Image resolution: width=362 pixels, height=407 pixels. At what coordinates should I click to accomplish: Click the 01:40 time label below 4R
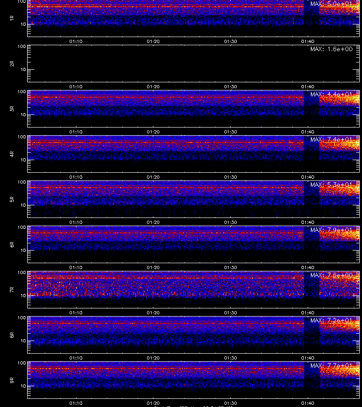308,177
